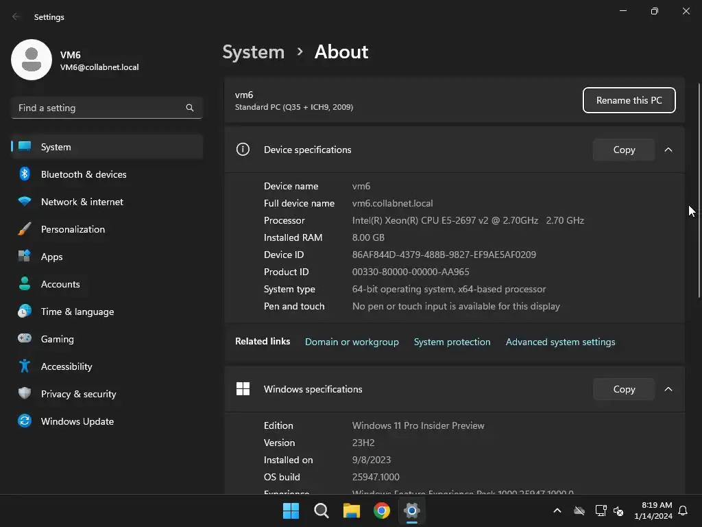Click the Privacy & security shield icon

click(x=25, y=393)
